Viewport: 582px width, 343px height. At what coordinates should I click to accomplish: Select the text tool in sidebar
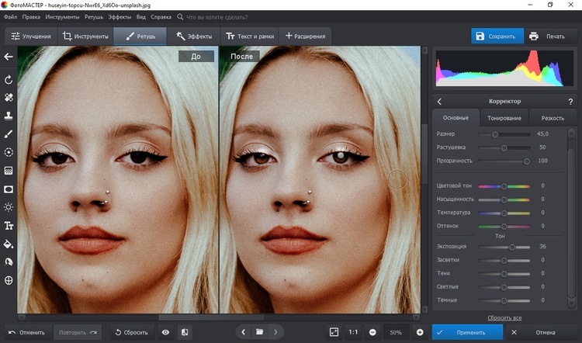click(x=9, y=226)
